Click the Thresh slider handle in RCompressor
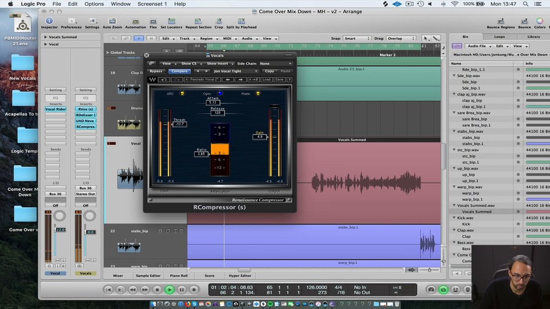 [179, 124]
